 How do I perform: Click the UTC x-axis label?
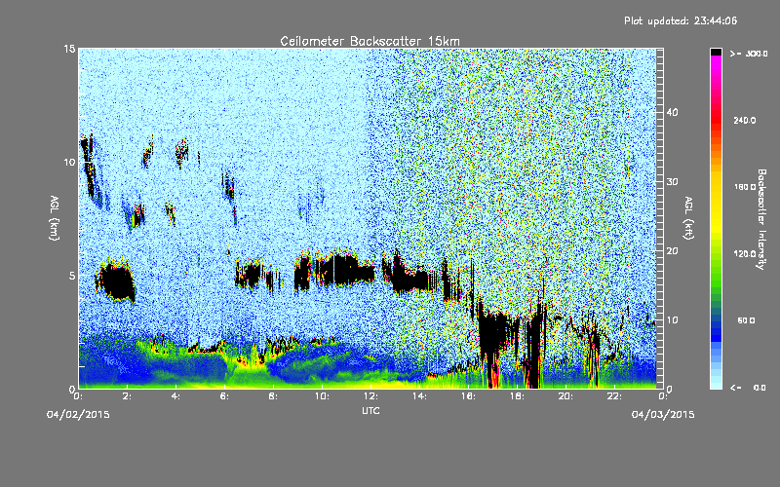tap(370, 410)
